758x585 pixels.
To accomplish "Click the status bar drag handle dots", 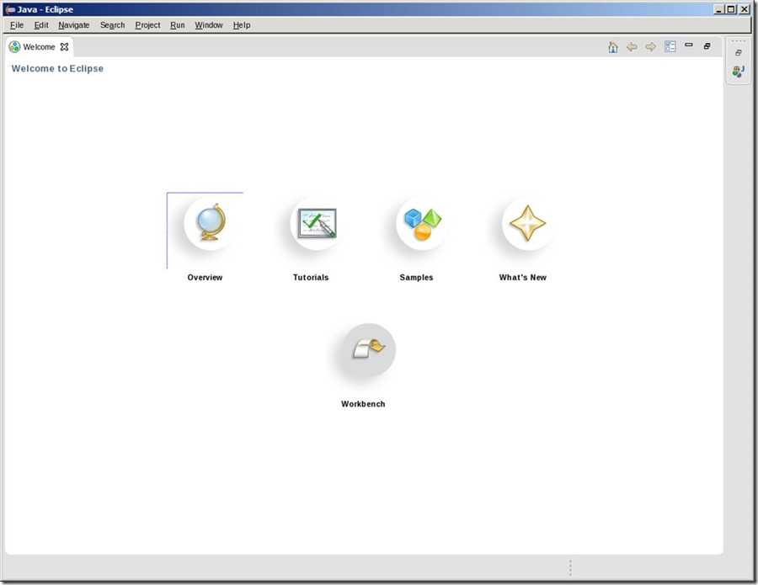I will click(570, 567).
